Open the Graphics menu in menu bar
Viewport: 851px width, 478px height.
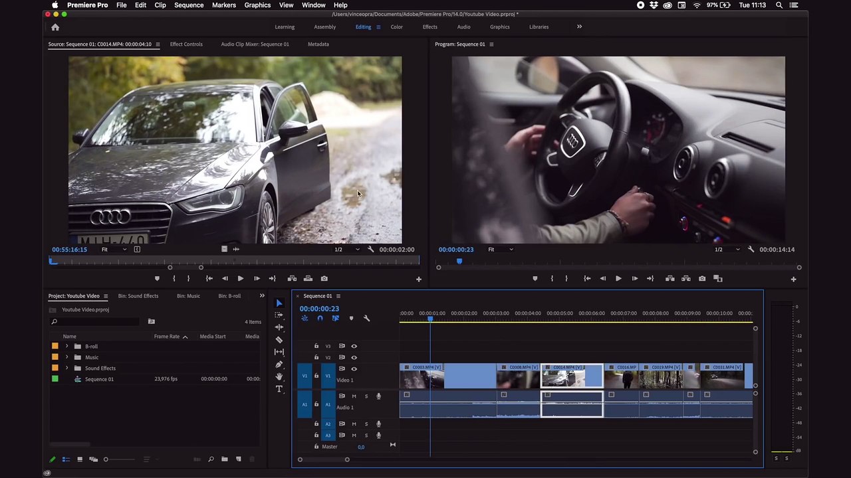[257, 5]
